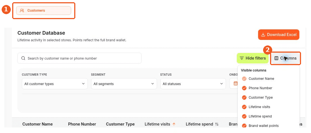This screenshot has height=133, width=311.
Task: Open the Customer Type dropdown
Action: tap(55, 84)
